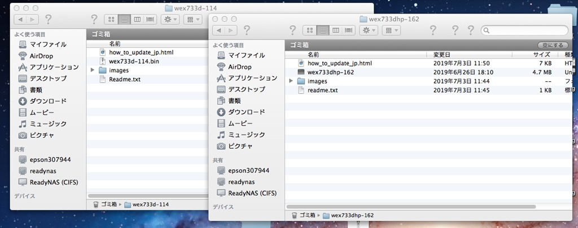578x228 pixels.
Task: Switch wex733d-114 window to Cover Flow view
Action: [150, 19]
